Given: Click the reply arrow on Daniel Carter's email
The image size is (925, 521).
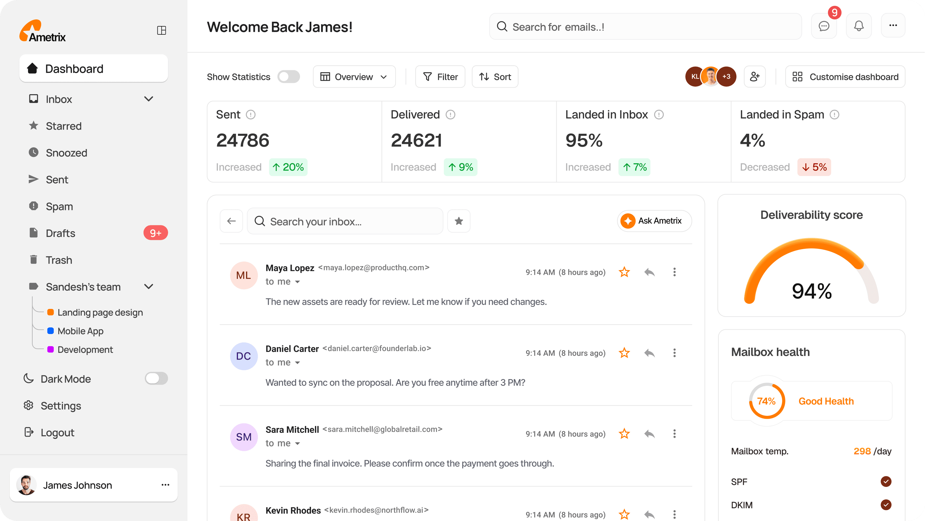Looking at the screenshot, I should pyautogui.click(x=650, y=353).
